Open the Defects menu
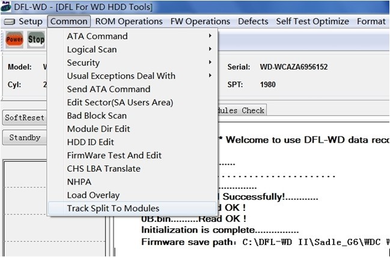Image resolution: width=390 pixels, height=257 pixels. point(253,22)
